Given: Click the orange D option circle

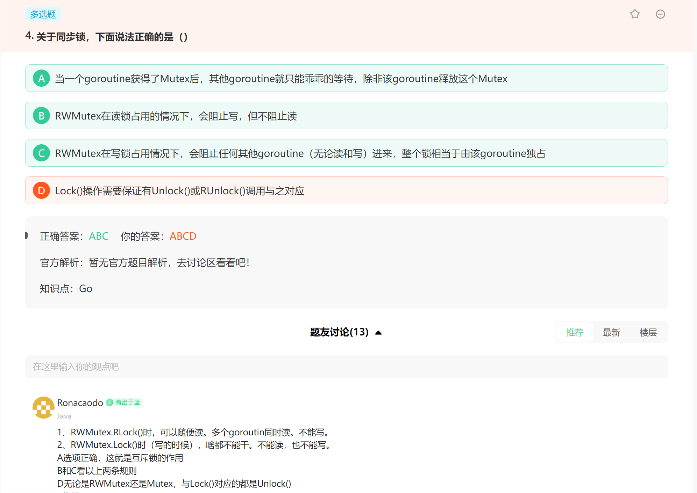Looking at the screenshot, I should click(x=41, y=190).
